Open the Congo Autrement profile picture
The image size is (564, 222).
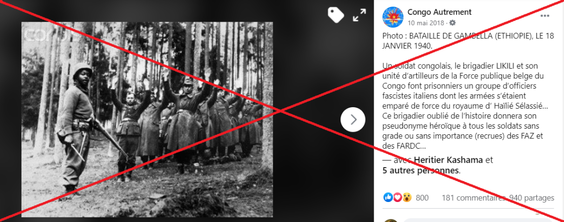click(392, 17)
